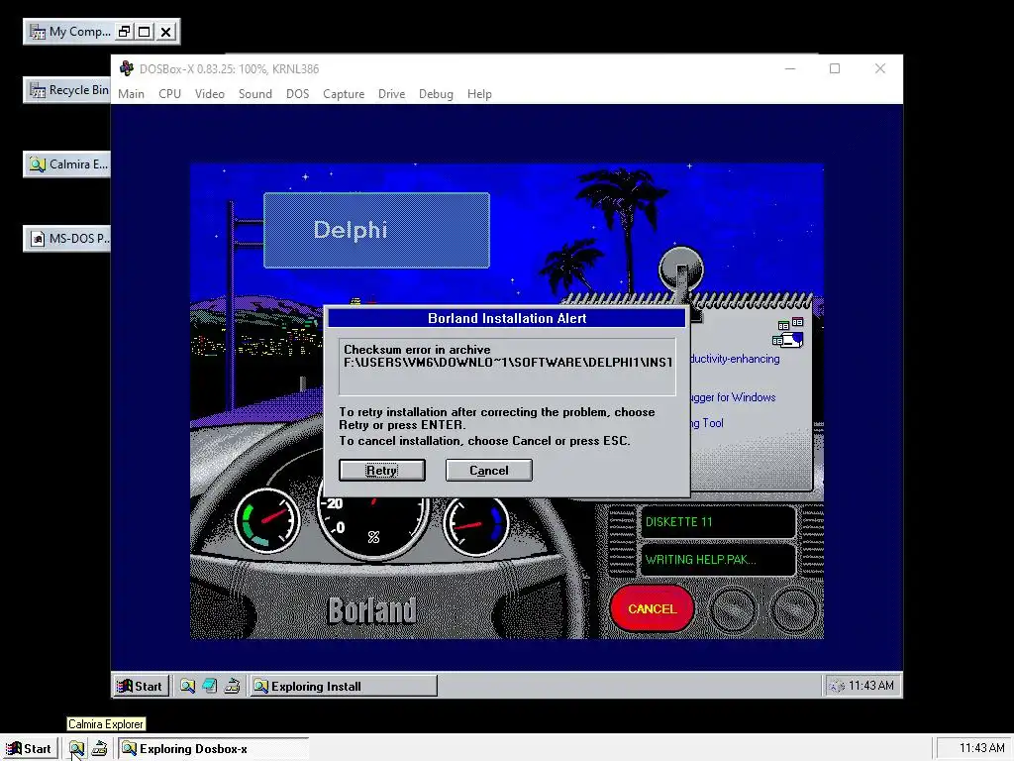Image resolution: width=1014 pixels, height=761 pixels.
Task: Open the Sound menu in DOSBox-X
Action: click(x=254, y=94)
